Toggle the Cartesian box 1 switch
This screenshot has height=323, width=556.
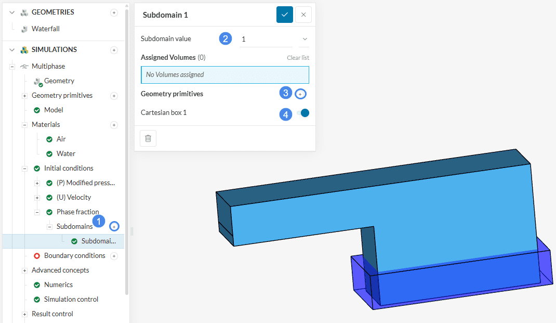click(303, 113)
